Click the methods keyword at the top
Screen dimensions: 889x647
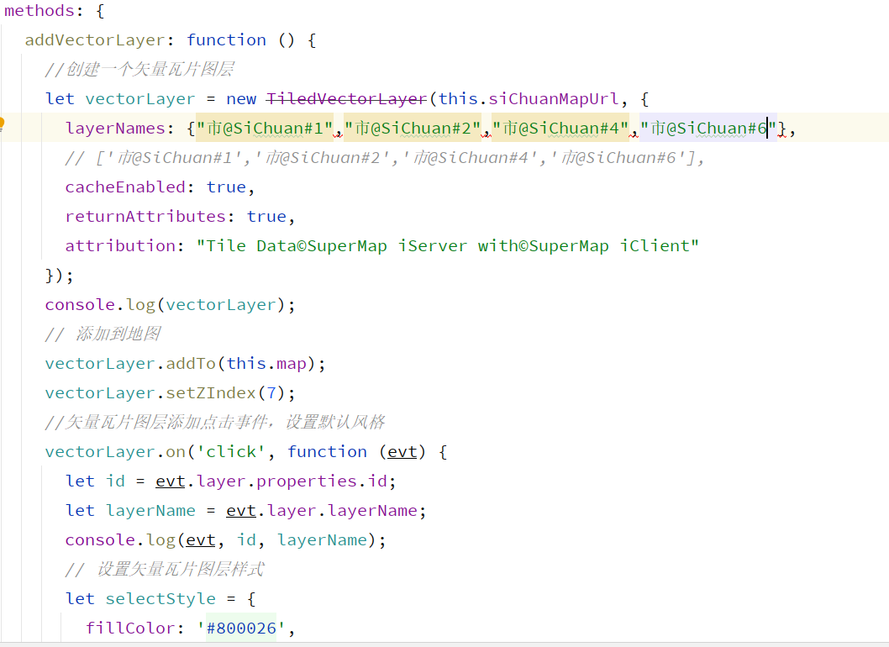[x=39, y=11]
